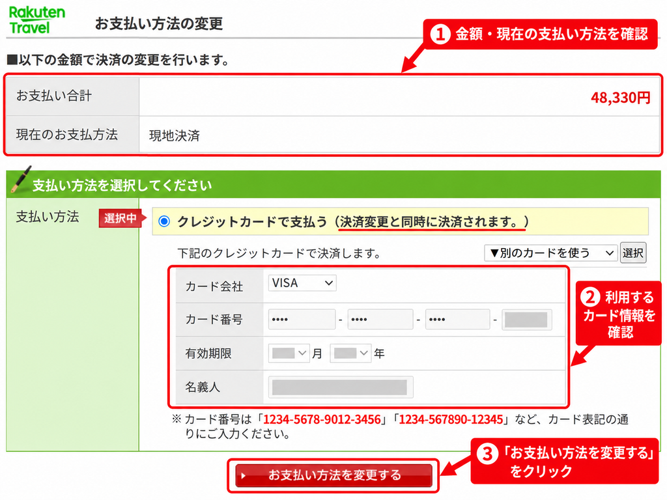Open the expiry month dropdown
Screen dimensions: 667x500
pos(289,354)
